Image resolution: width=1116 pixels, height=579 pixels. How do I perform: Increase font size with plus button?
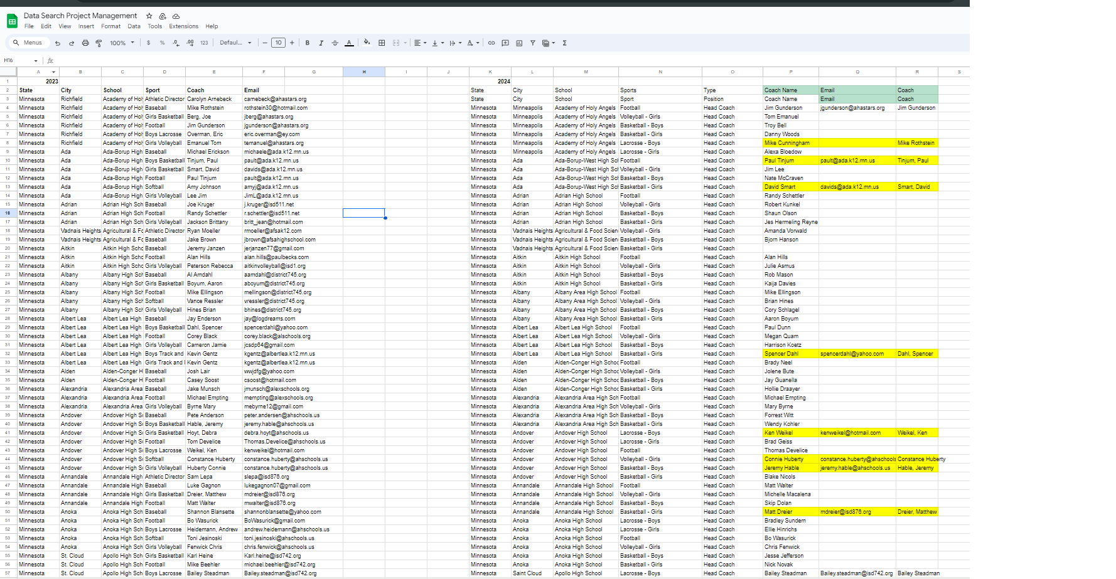292,43
